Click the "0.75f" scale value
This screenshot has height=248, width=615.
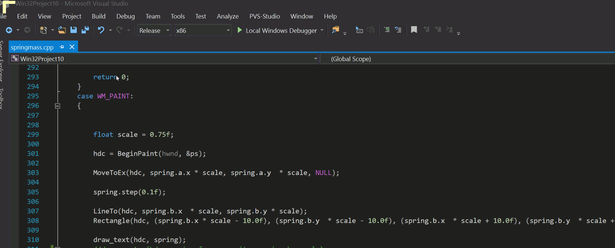160,134
